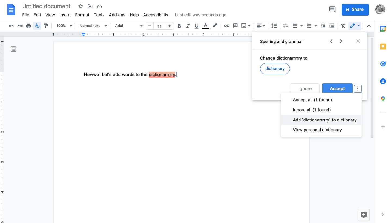Enable spelling and grammar check

coord(37,26)
